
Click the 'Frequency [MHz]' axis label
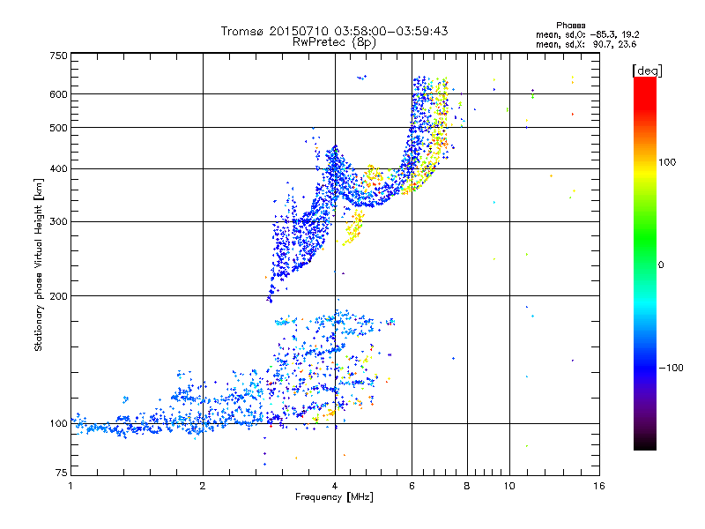click(x=334, y=497)
